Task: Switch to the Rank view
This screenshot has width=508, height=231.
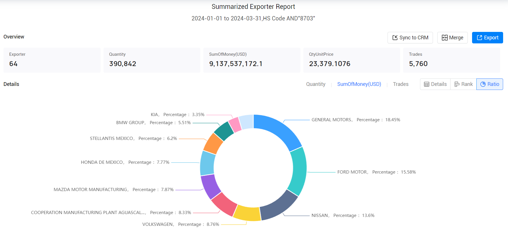Action: tap(463, 84)
